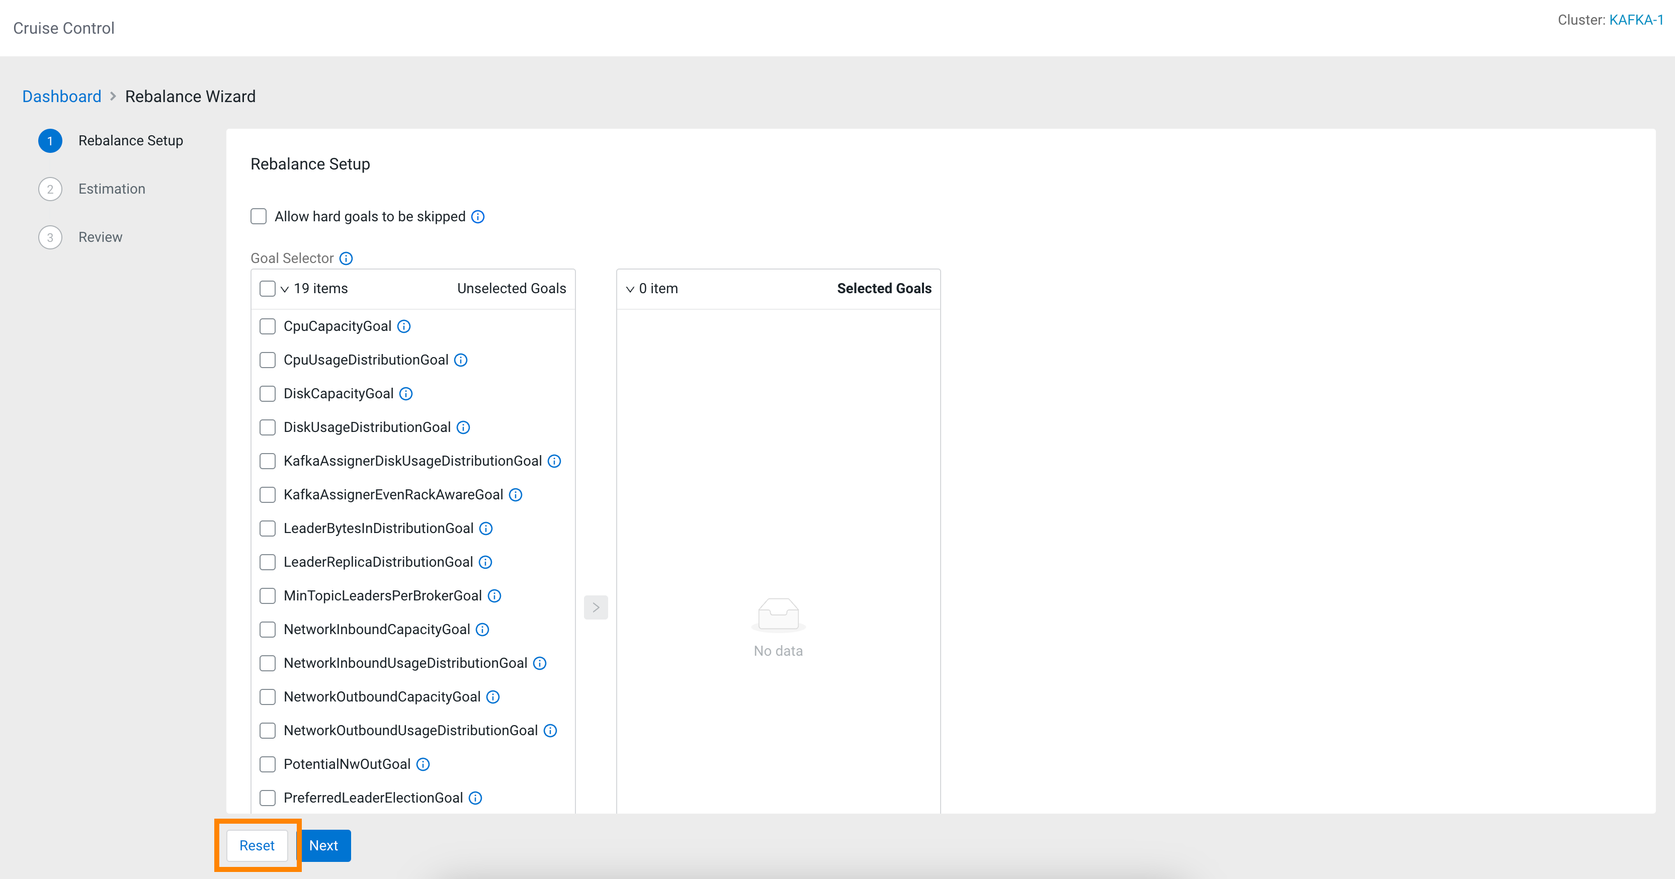
Task: Click the Reset button
Action: (257, 845)
